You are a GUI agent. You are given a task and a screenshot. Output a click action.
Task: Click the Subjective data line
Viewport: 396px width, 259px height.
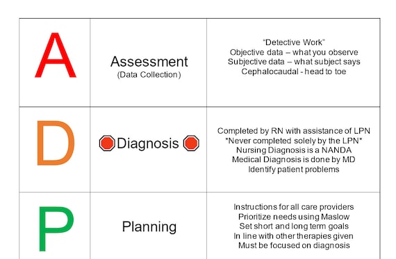click(294, 62)
